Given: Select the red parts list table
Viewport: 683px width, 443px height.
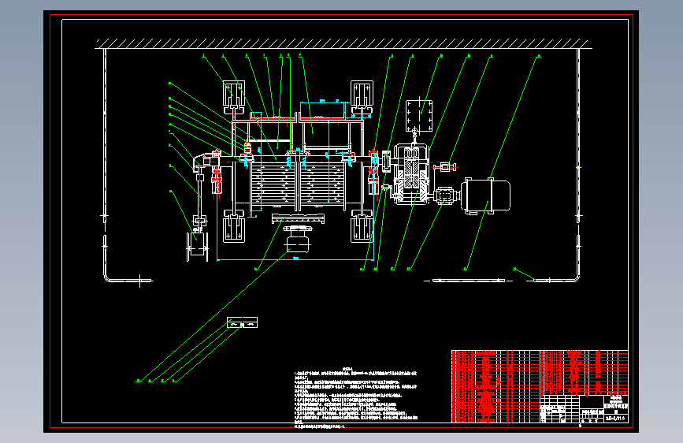Looking at the screenshot, I should point(540,386).
